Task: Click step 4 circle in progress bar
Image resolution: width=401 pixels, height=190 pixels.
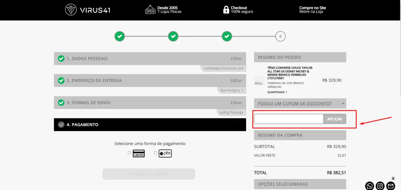Action: pyautogui.click(x=280, y=36)
